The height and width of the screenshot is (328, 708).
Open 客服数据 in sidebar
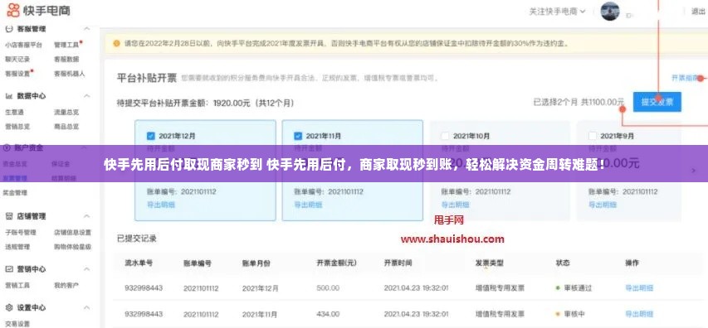(x=66, y=59)
